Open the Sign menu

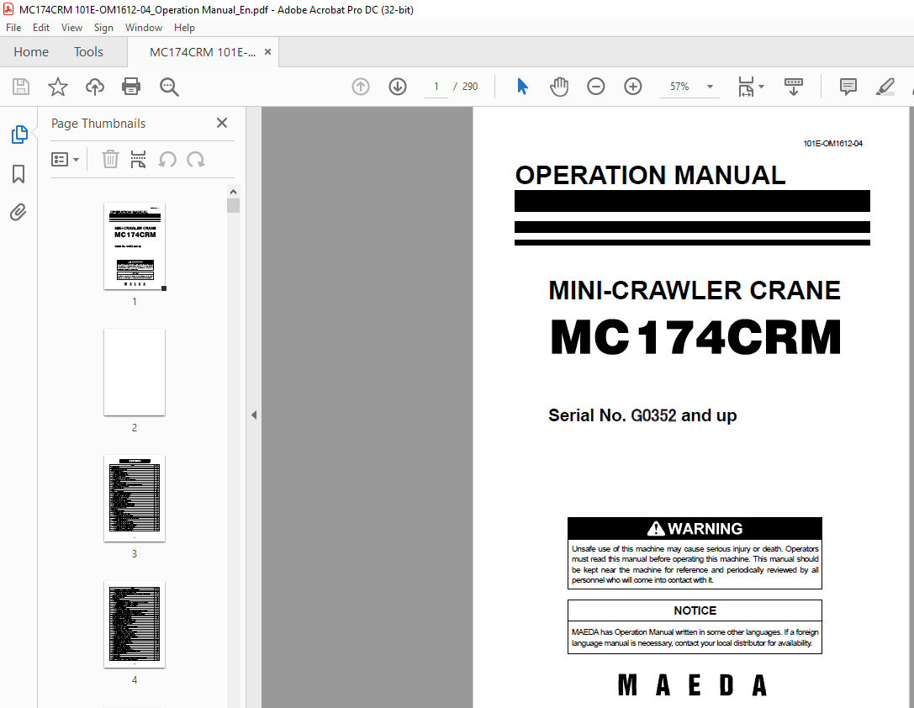click(x=103, y=28)
